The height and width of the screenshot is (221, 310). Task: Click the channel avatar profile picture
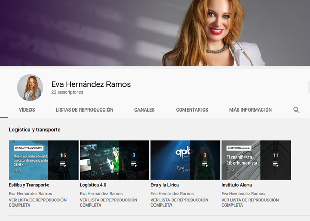[x=29, y=87]
